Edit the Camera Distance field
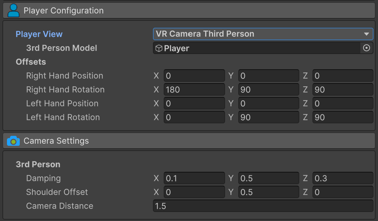 tap(263, 206)
